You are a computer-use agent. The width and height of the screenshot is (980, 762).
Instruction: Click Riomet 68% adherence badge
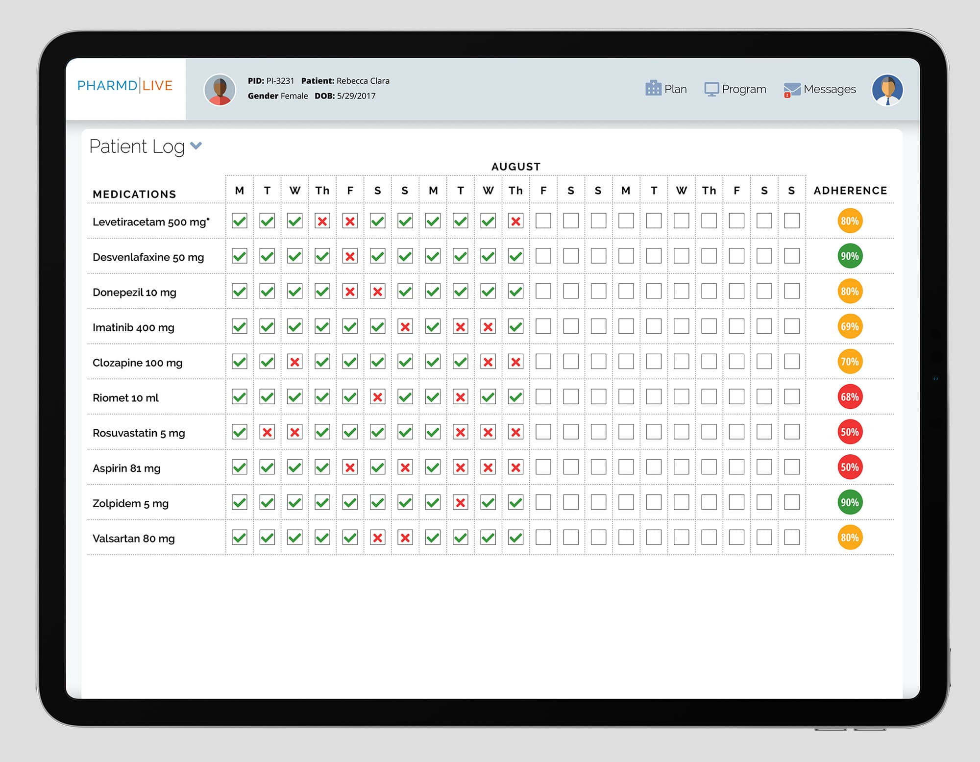(850, 397)
